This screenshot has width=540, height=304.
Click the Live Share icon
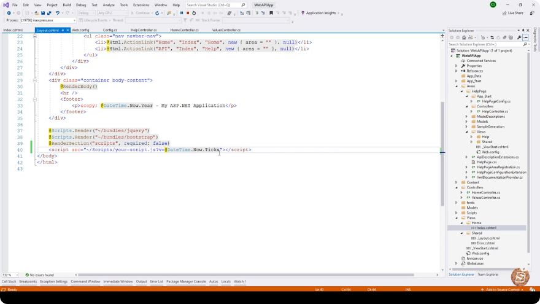[504, 13]
